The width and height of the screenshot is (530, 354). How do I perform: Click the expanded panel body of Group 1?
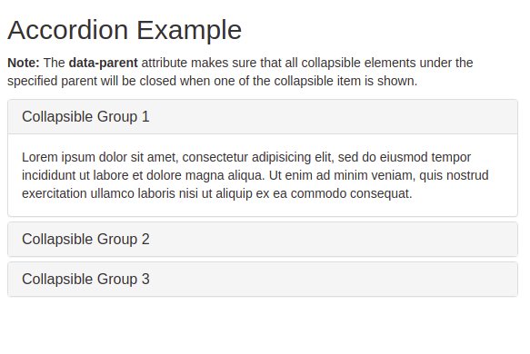pyautogui.click(x=263, y=175)
